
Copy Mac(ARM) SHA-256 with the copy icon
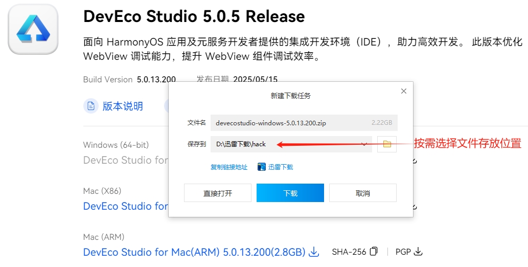coord(374,252)
